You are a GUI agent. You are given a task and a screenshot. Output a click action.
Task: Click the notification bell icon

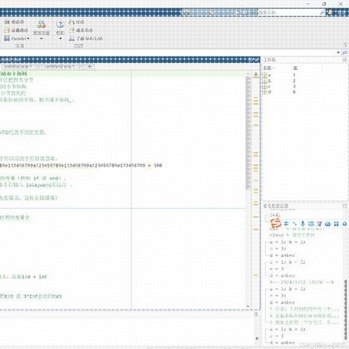tap(330, 13)
